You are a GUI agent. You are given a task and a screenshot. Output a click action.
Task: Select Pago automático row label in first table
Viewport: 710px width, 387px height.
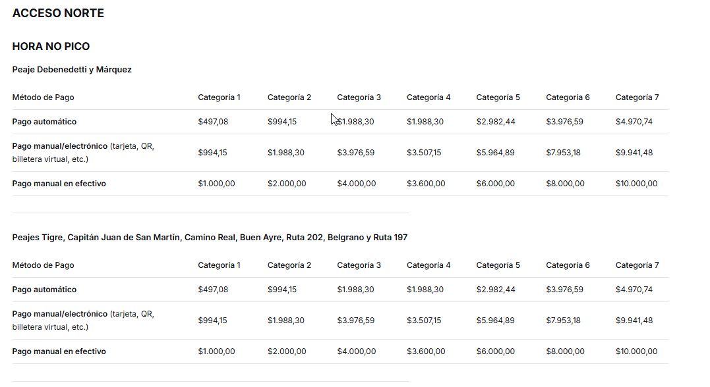click(x=44, y=122)
